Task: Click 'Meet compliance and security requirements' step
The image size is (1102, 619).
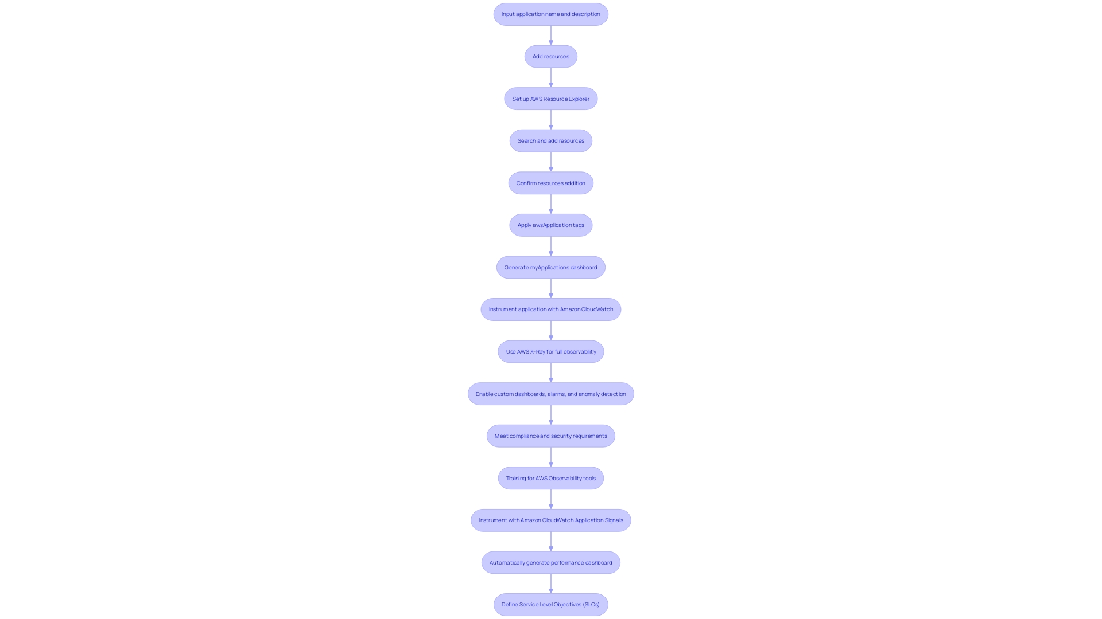Action: (x=550, y=436)
